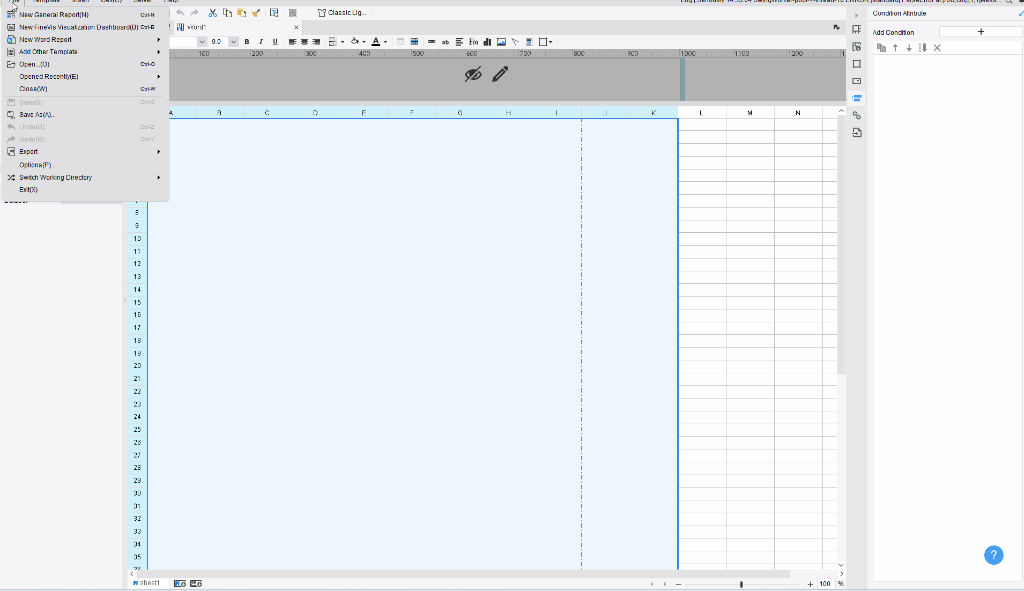Viewport: 1024px width, 591px height.
Task: Toggle bold formatting
Action: click(247, 42)
